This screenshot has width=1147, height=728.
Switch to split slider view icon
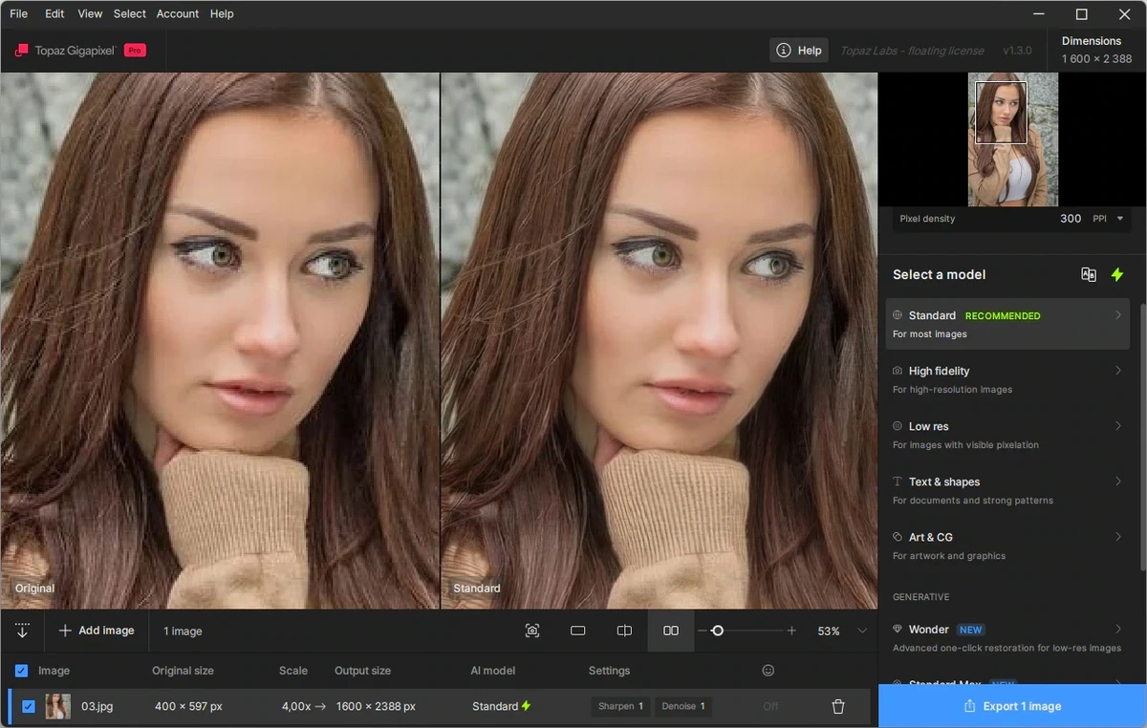coord(624,631)
